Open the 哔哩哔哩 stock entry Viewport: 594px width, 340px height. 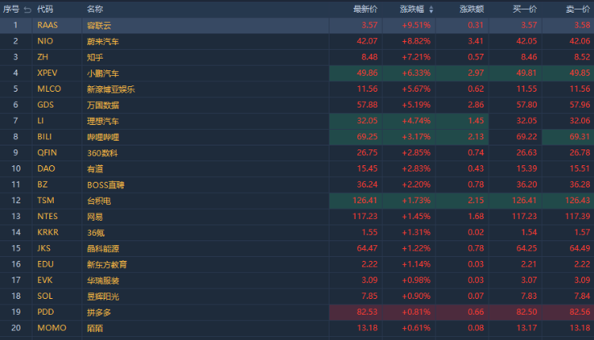coord(103,137)
